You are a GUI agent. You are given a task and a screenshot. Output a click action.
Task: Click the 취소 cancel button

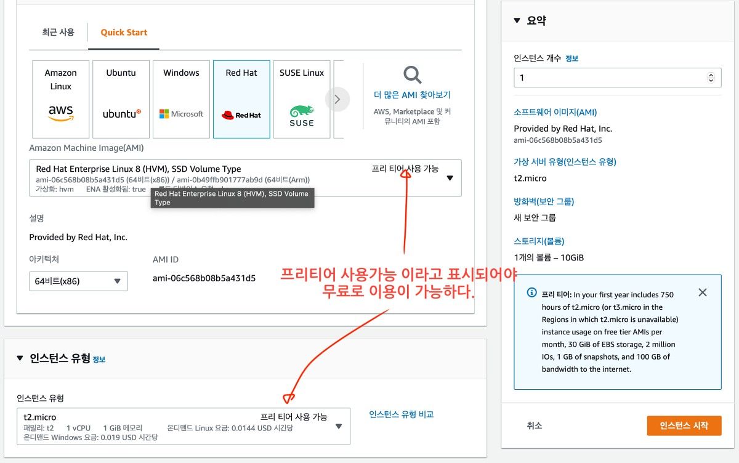click(534, 425)
